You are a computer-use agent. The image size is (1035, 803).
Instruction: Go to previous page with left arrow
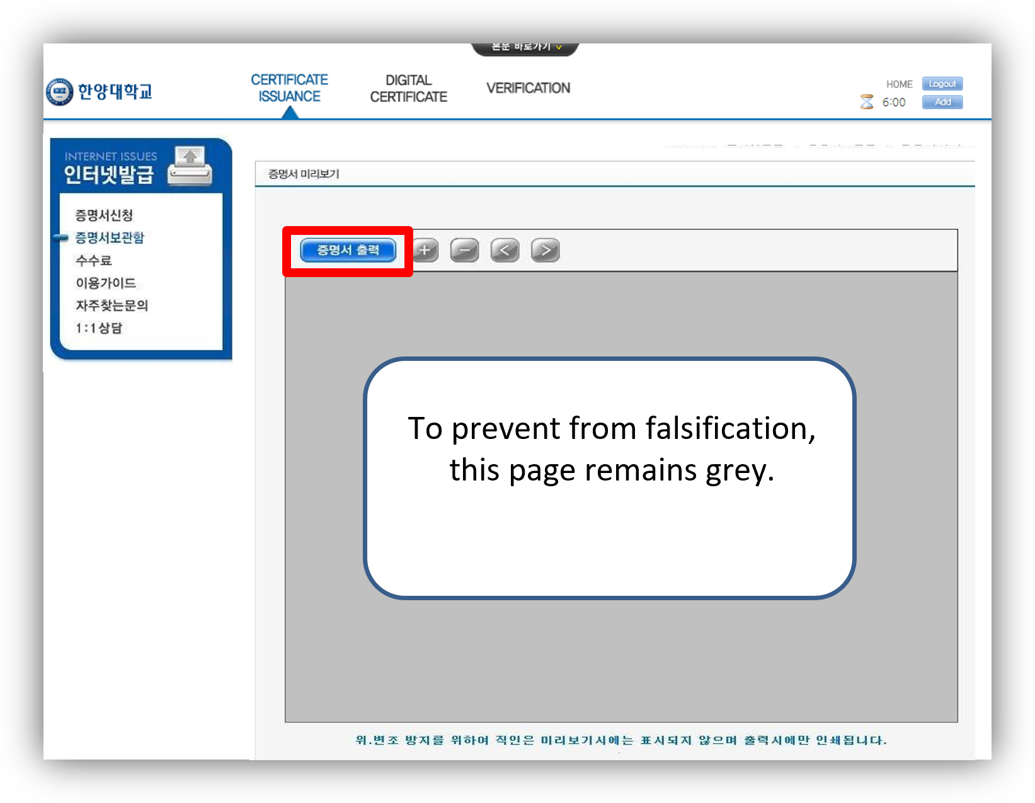505,251
